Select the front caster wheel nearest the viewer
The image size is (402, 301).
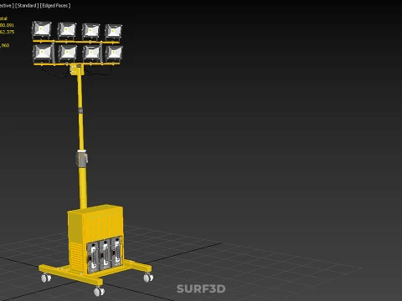99,291
